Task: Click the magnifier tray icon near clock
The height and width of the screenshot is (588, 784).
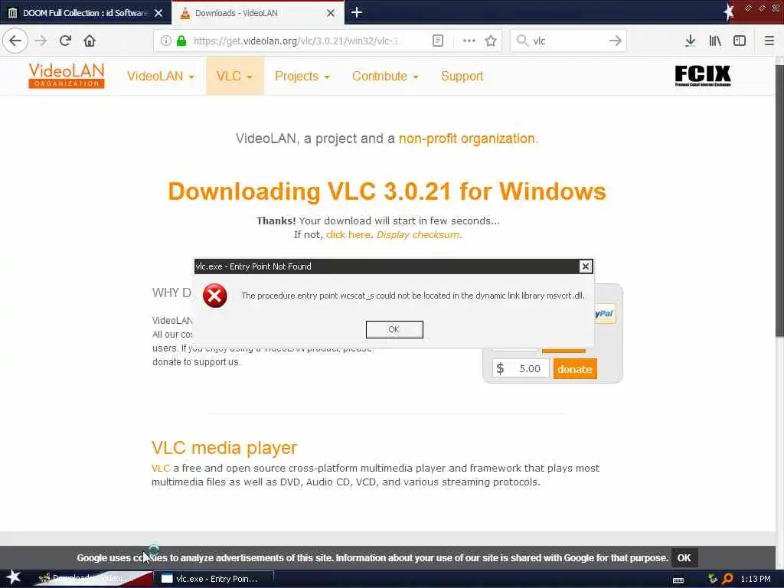Action: coord(727,579)
